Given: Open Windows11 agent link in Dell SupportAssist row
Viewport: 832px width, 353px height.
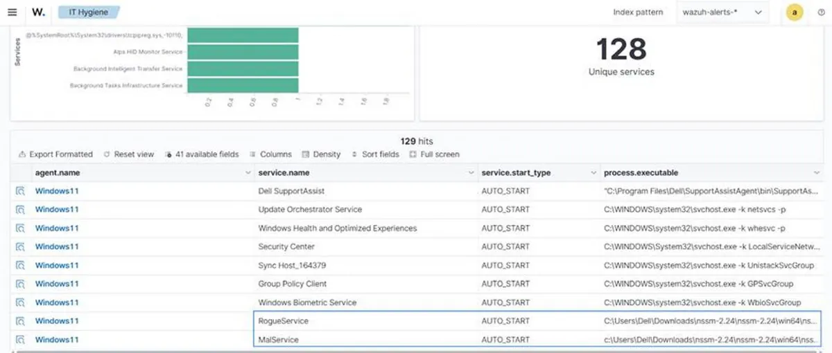Looking at the screenshot, I should (x=57, y=191).
